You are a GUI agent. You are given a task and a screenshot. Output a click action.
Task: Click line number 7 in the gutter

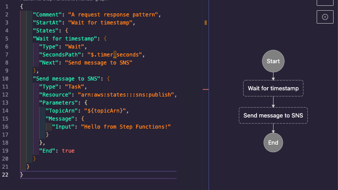pyautogui.click(x=7, y=55)
